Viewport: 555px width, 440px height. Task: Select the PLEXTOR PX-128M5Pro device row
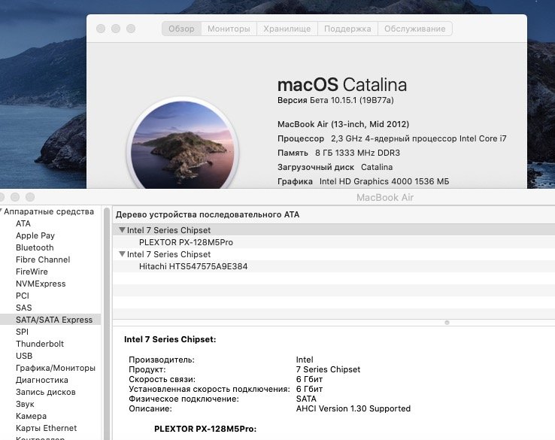pos(334,242)
